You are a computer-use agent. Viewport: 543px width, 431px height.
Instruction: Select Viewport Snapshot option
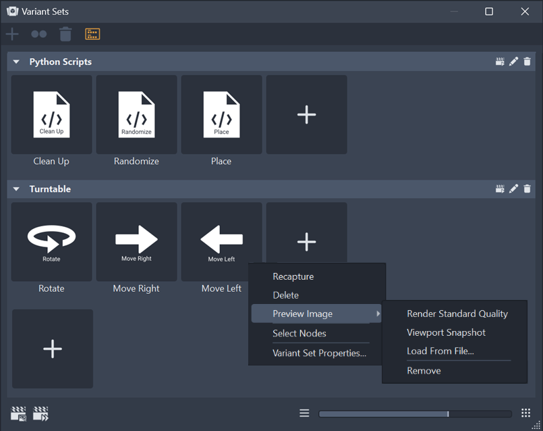click(x=446, y=332)
